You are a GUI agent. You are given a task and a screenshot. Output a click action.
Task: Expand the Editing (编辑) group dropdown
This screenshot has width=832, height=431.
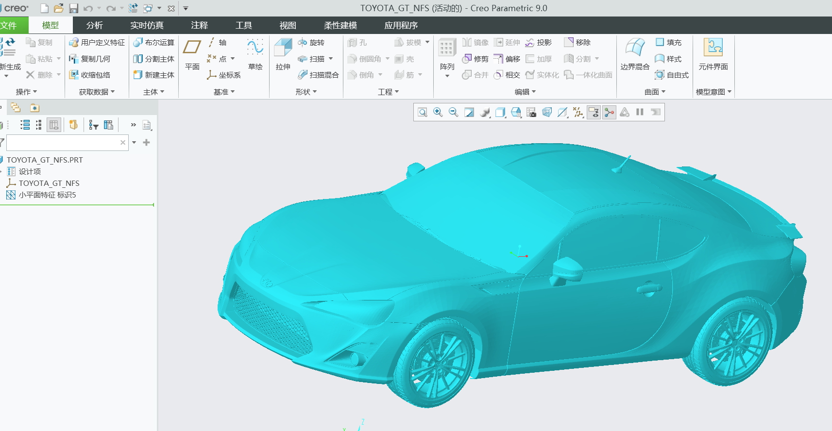pos(526,92)
